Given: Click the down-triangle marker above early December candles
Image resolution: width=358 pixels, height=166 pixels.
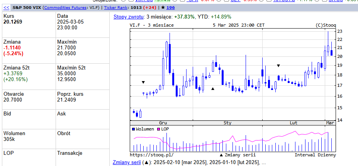Looking at the screenshot, I should tap(143, 82).
